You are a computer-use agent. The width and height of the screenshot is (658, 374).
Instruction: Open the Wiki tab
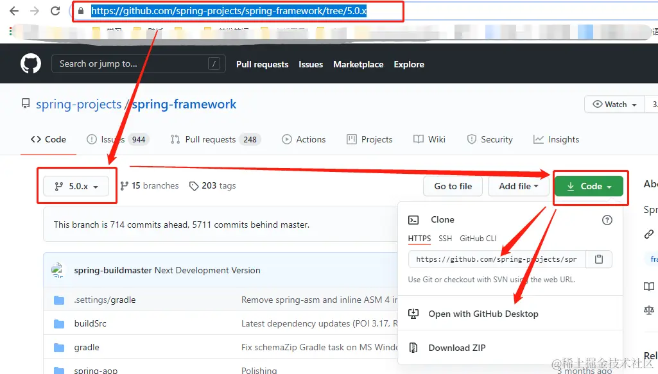(429, 139)
